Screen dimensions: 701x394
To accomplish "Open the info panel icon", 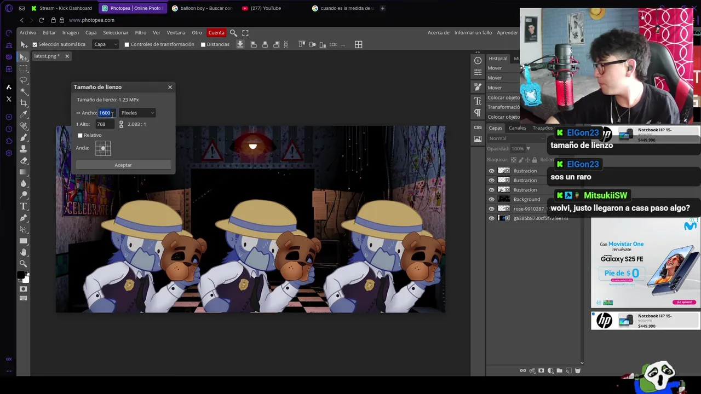I will coord(478,60).
